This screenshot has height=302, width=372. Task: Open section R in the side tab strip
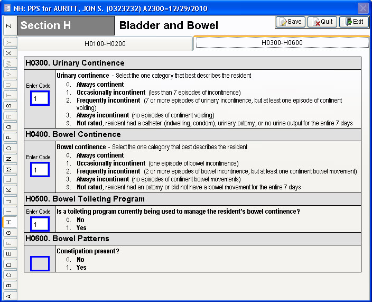(x=9, y=116)
